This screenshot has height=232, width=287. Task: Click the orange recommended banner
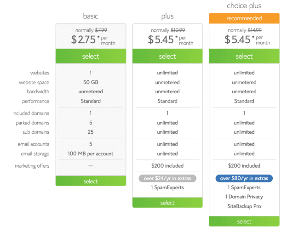coord(244,18)
